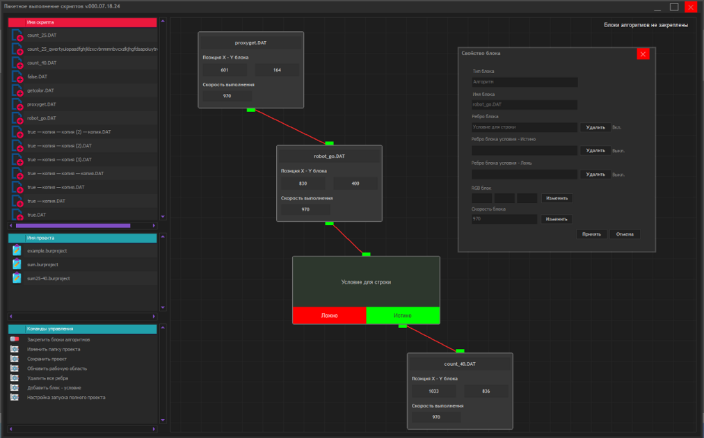Click Удалить for Ребро блока условия - Истино

(595, 151)
